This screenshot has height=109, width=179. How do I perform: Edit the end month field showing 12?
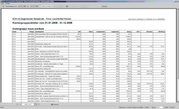click(34, 6)
